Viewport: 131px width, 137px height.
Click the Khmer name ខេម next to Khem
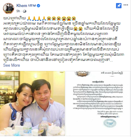click(x=32, y=6)
